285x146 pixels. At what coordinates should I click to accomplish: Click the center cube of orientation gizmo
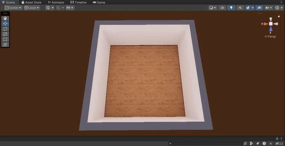[271, 24]
